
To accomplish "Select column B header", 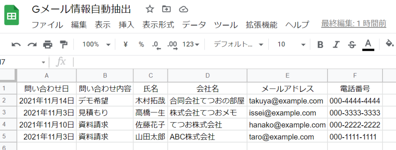I will [x=105, y=75].
